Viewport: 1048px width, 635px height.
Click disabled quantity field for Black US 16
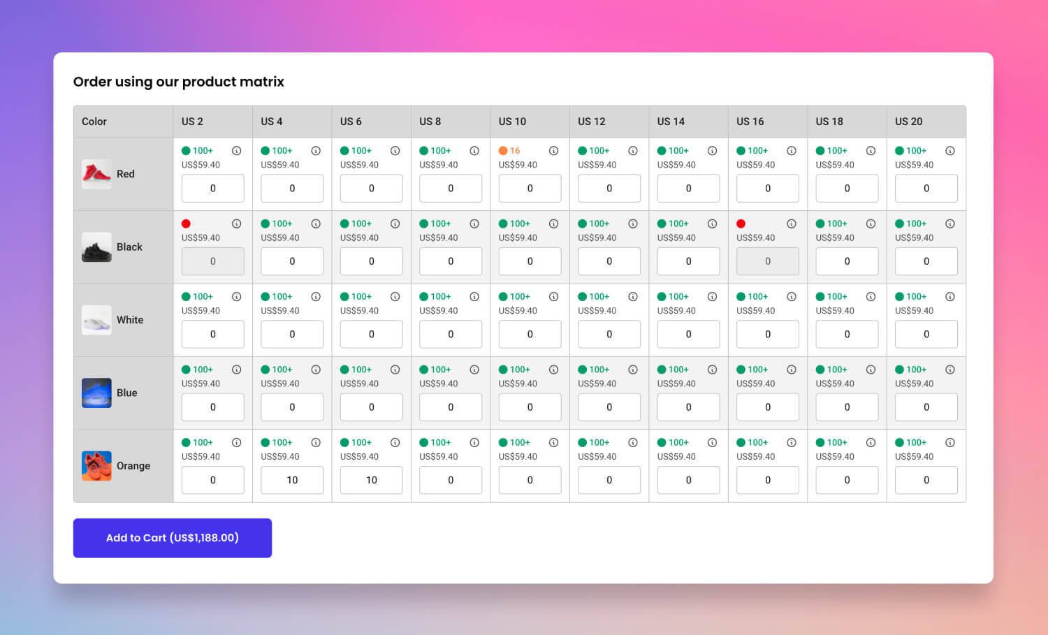click(768, 261)
